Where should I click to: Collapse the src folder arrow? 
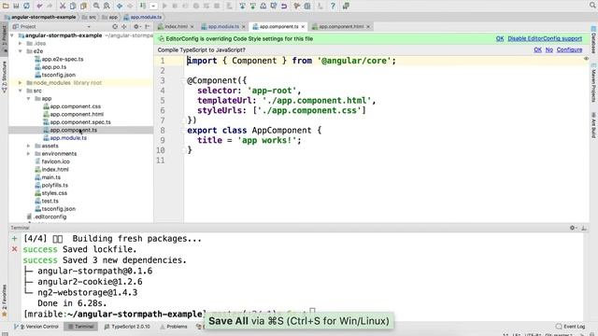[x=21, y=91]
